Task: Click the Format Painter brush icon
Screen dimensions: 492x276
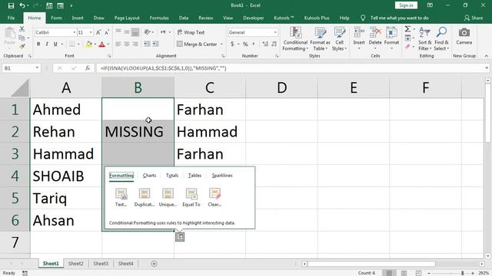Action: pos(22,47)
